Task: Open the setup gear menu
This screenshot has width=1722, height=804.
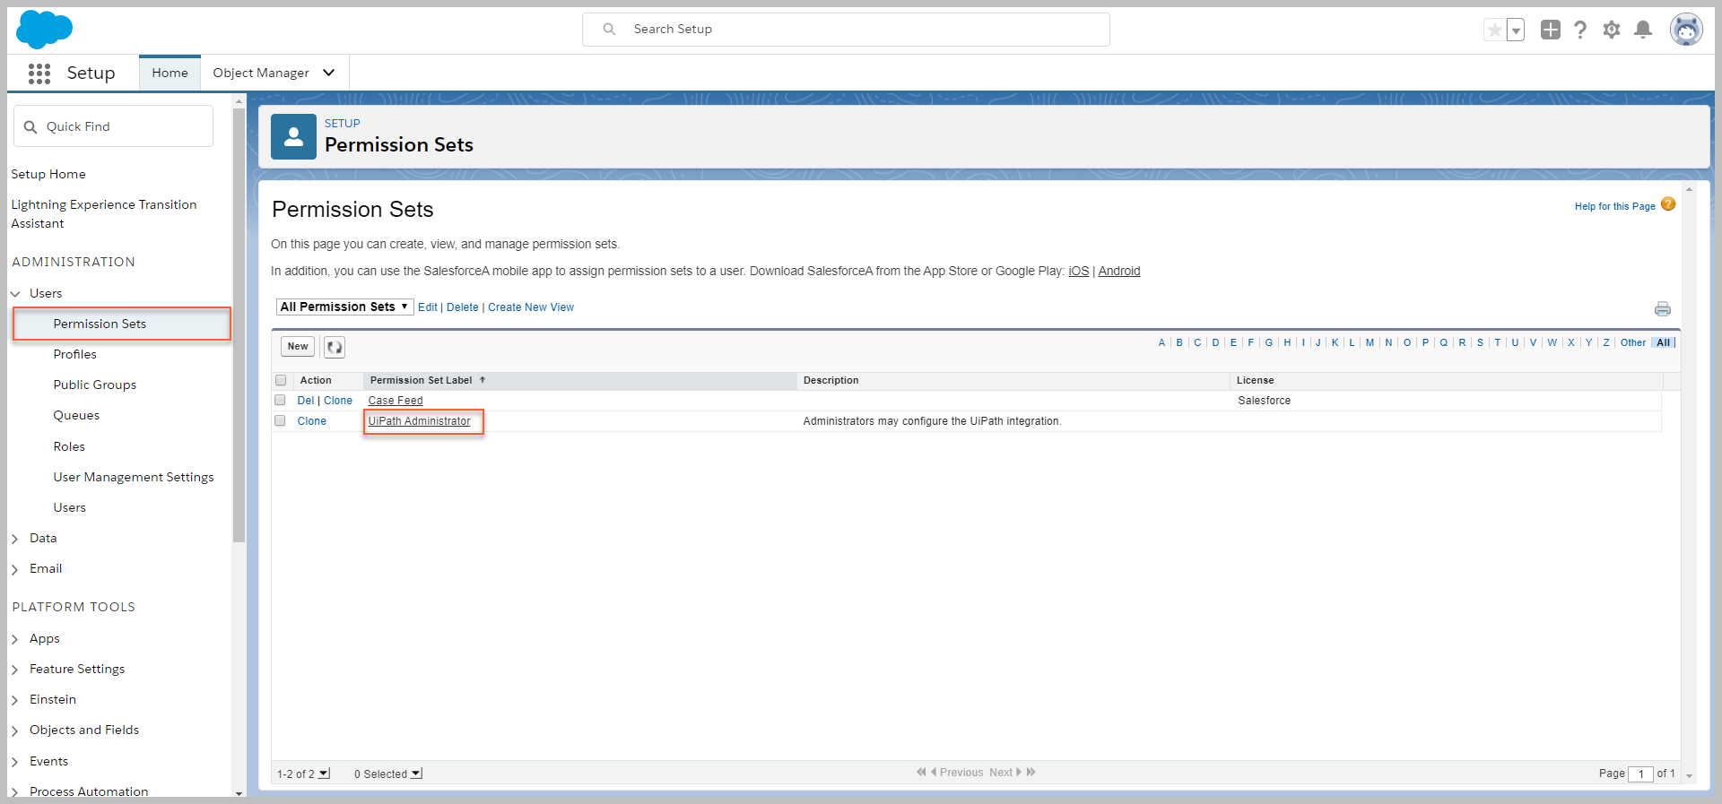Action: tap(1612, 30)
